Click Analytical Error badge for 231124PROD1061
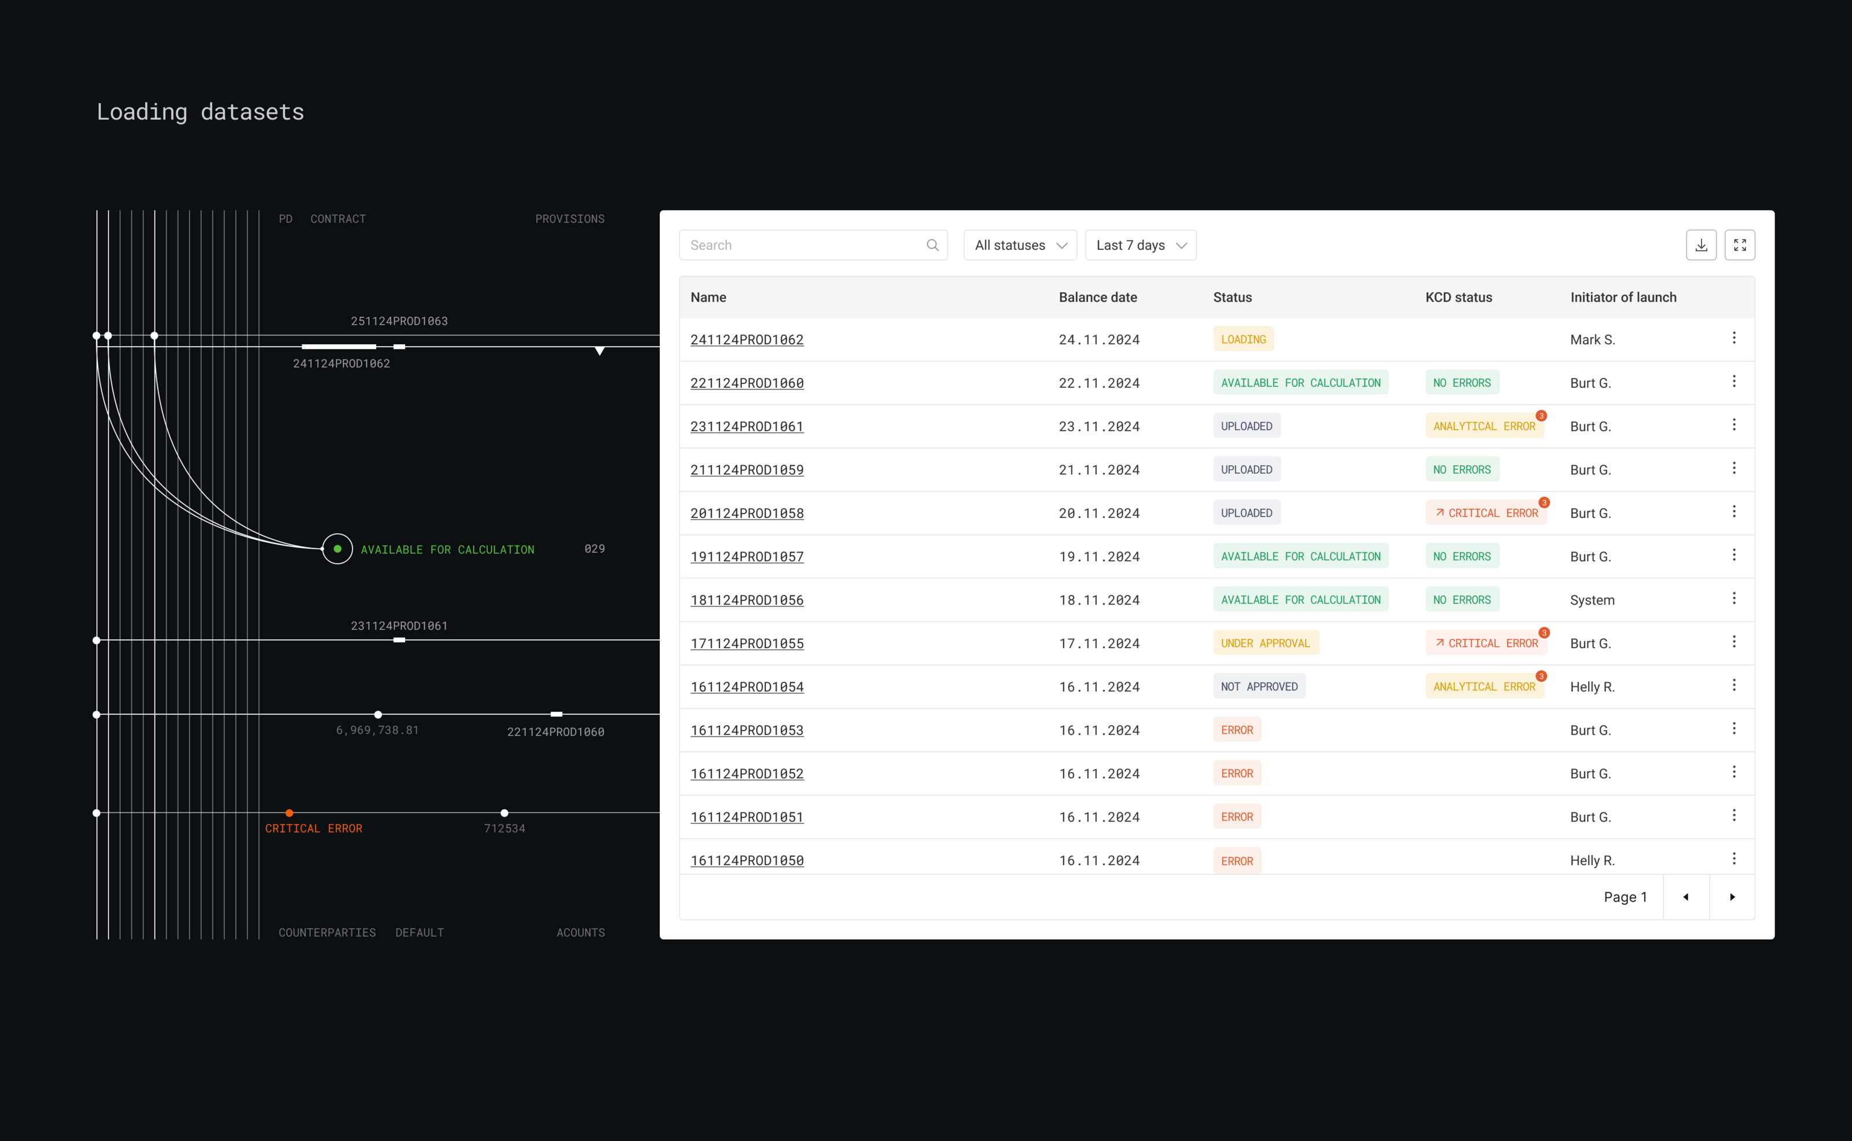The image size is (1852, 1141). click(x=1483, y=426)
